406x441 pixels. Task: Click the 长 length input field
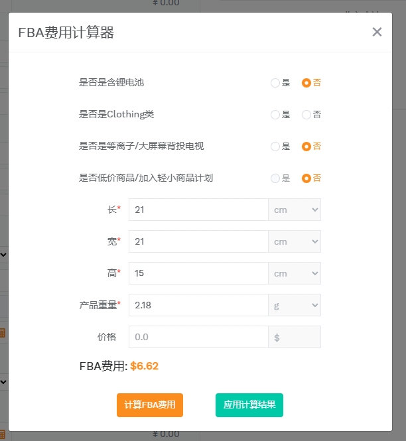point(198,210)
